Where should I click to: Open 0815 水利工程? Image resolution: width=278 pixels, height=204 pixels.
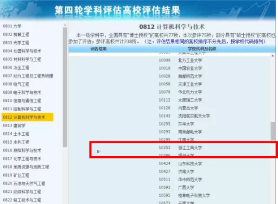point(16,142)
